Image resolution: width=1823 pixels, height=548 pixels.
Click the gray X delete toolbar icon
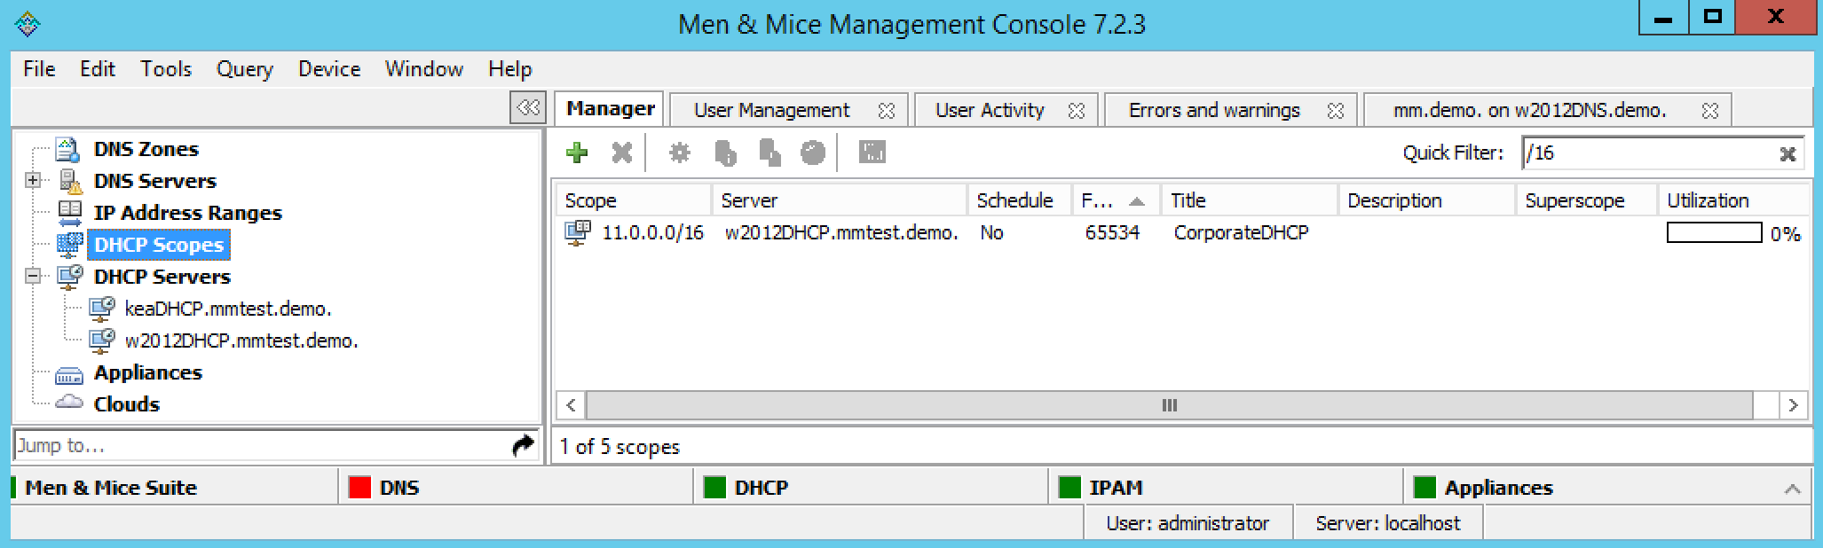coord(622,153)
